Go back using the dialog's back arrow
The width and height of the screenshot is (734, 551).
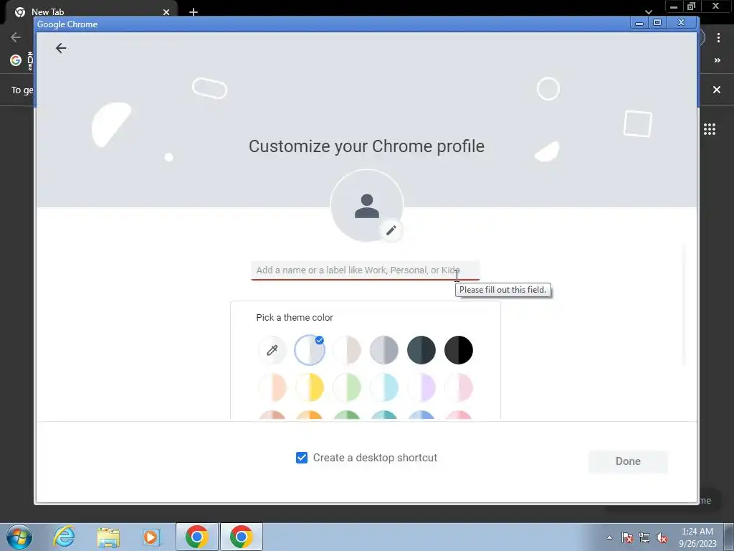pos(61,48)
